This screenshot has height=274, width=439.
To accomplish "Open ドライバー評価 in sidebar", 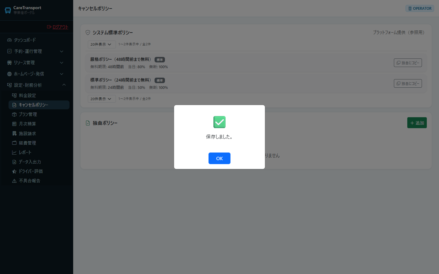I will pos(39,171).
